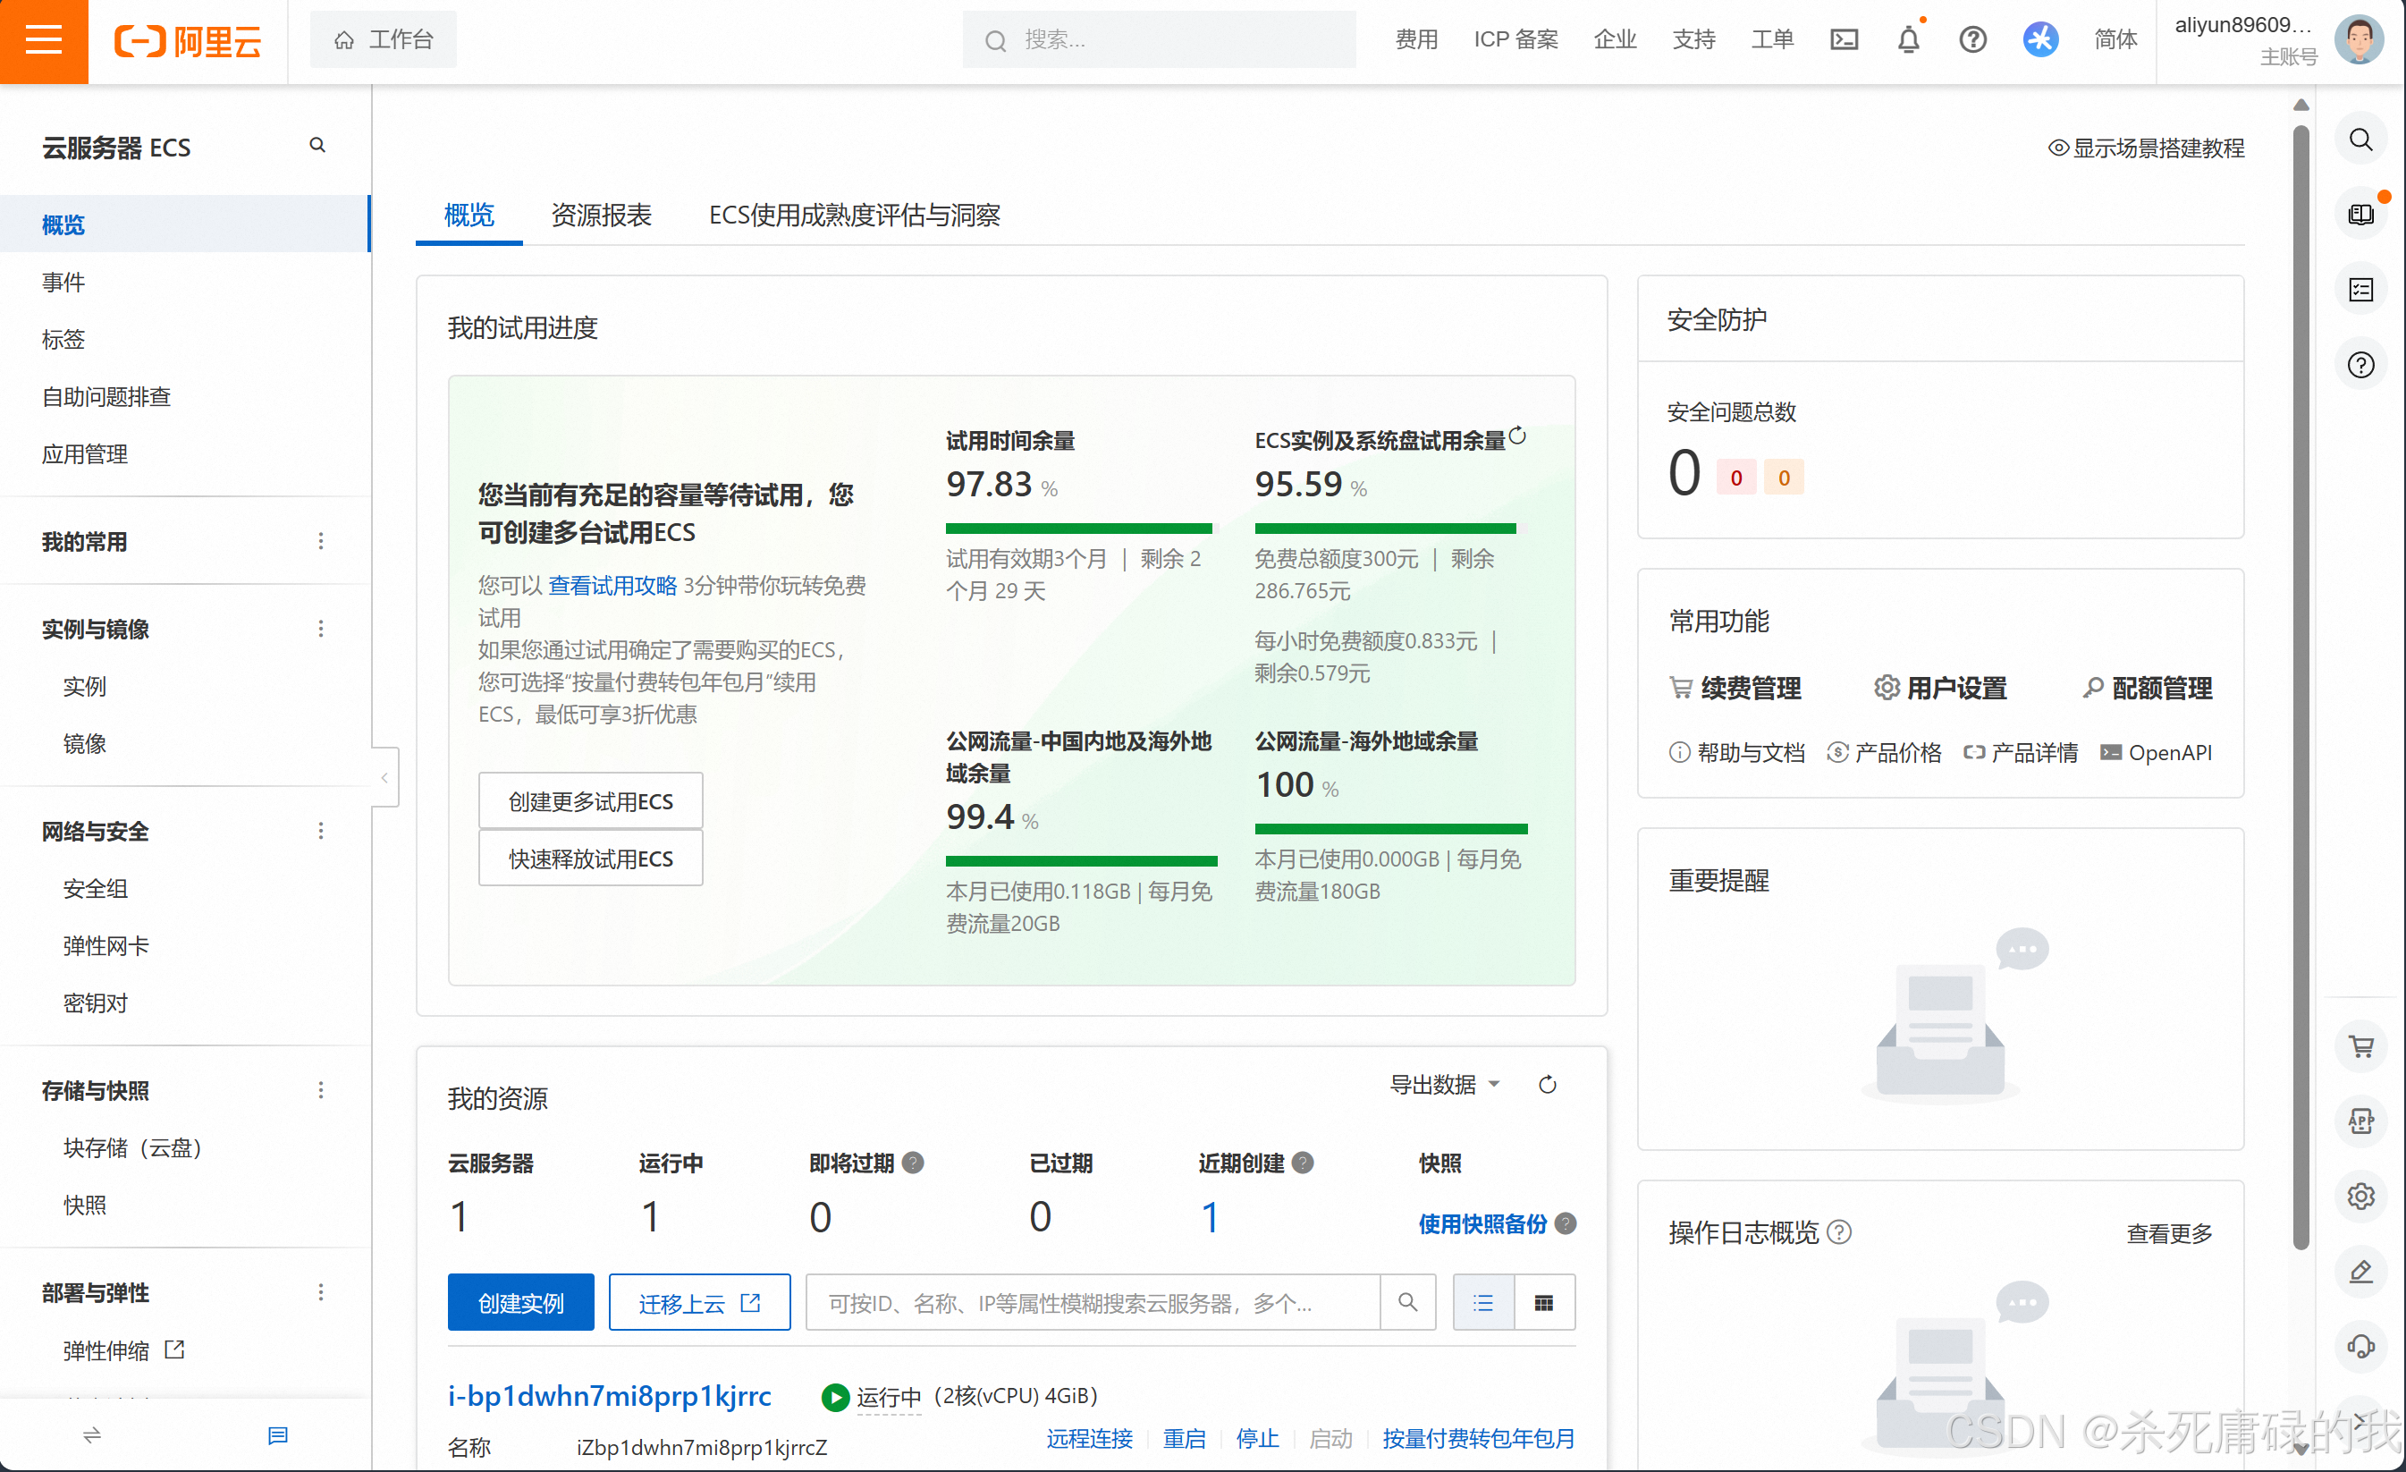Open the right rail search icon

(2360, 140)
